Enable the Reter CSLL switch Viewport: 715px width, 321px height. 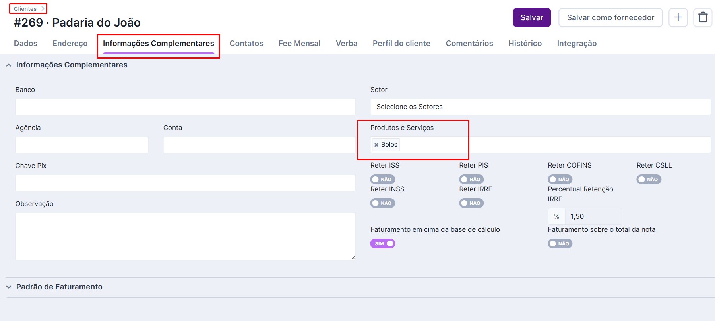(x=648, y=180)
